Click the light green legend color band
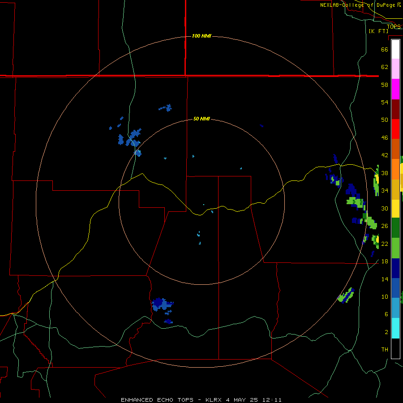The width and height of the screenshot is (403, 403). [395, 248]
